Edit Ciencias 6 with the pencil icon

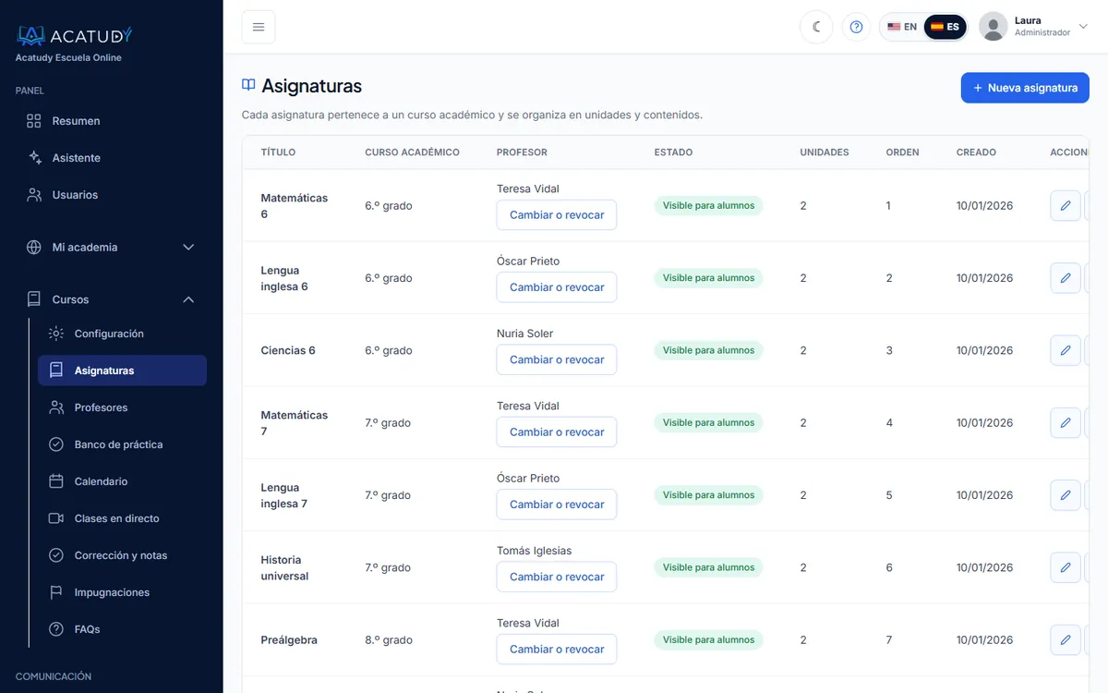(x=1066, y=350)
